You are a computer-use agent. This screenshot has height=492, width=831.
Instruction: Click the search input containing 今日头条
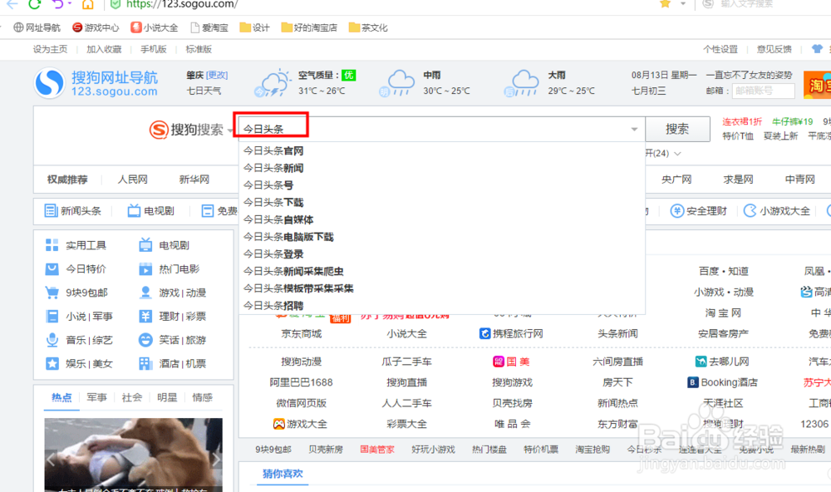coord(441,130)
